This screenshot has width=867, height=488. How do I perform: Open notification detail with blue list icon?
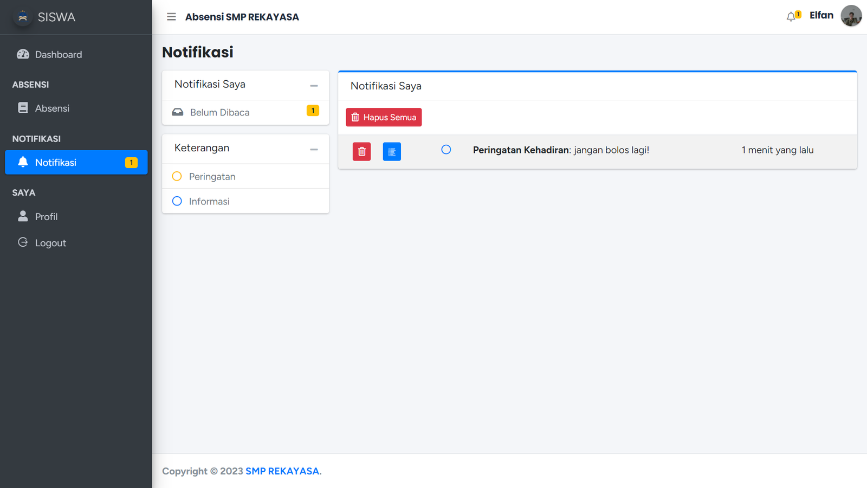pos(392,152)
